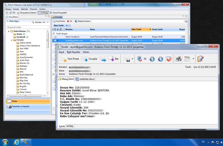Click the search field beside Detaylı Arama
Image resolution: width=223 pixels, height=146 pixels.
point(138,21)
